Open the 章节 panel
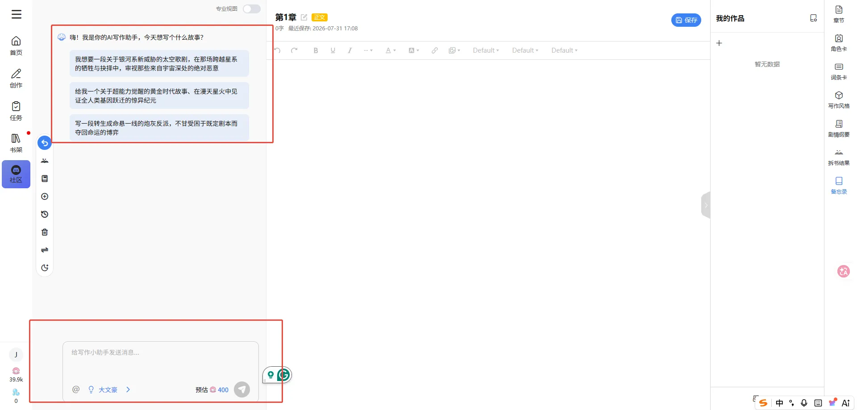 (x=839, y=14)
